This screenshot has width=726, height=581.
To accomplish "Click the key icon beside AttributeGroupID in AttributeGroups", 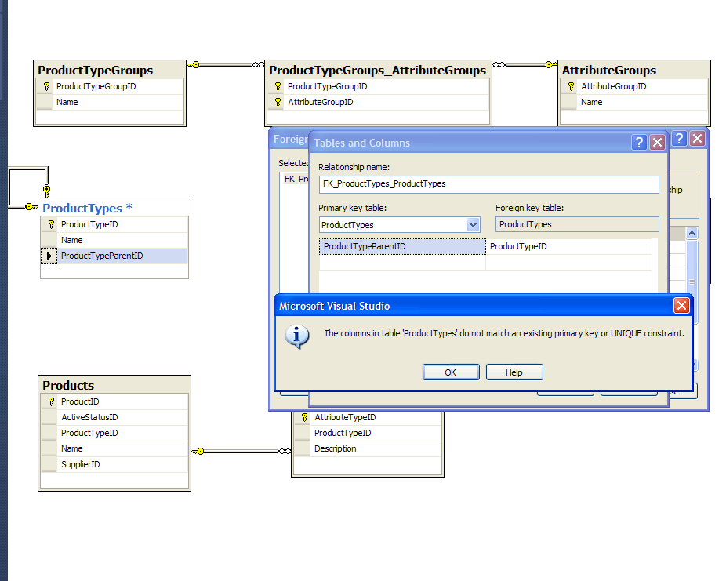I will click(x=571, y=86).
